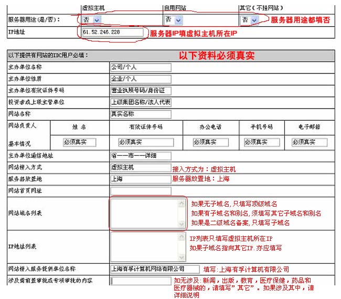
Task: Open the 其它(不挂网站) dropdown
Action: click(250, 19)
